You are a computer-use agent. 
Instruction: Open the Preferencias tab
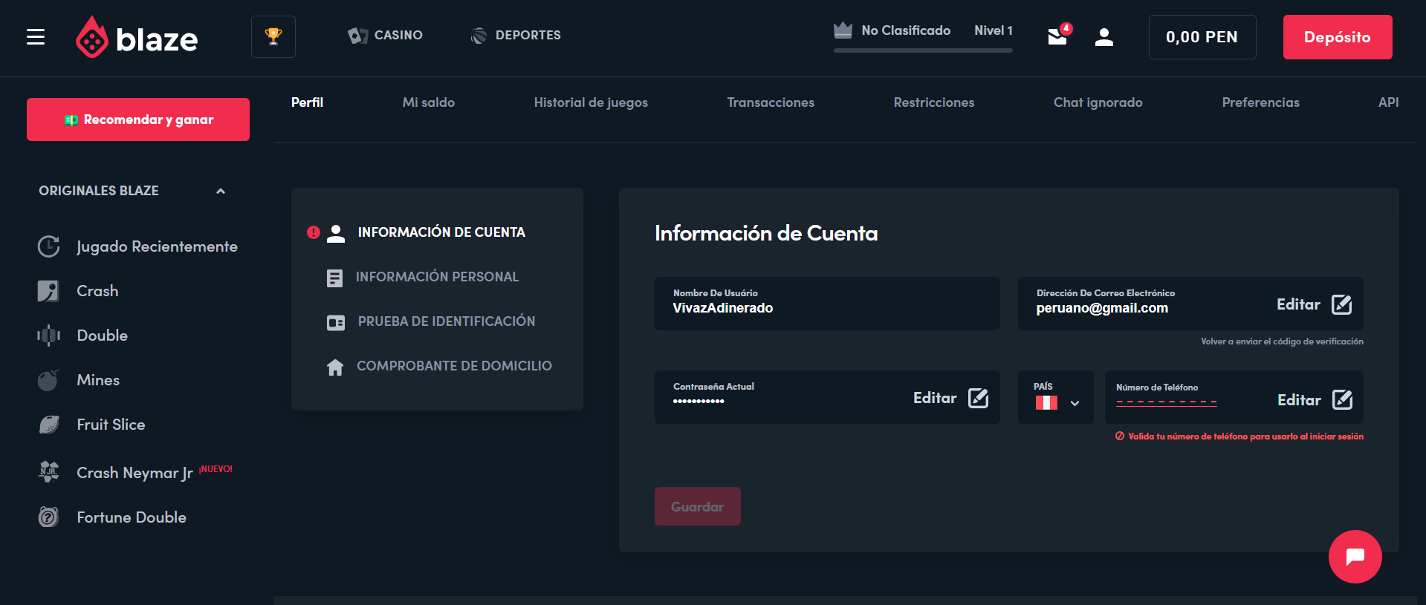(1260, 102)
